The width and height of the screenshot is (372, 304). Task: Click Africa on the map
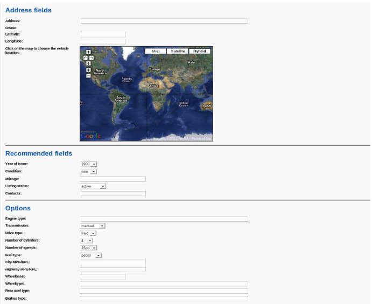[154, 86]
